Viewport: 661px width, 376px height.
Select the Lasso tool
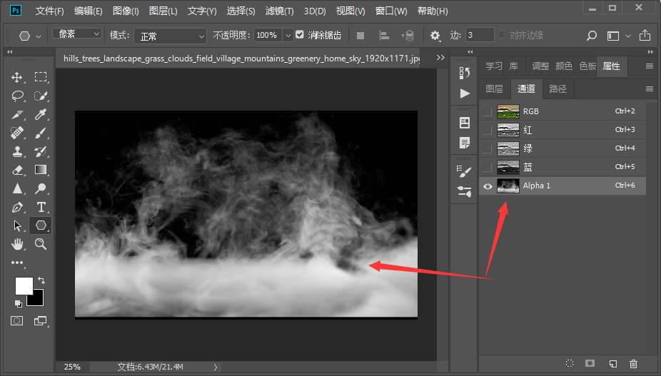pos(18,96)
